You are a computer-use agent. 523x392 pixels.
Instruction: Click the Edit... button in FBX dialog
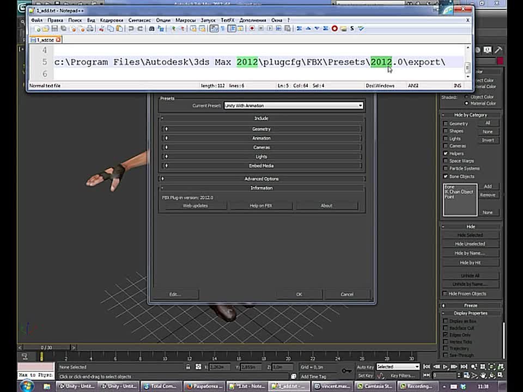pyautogui.click(x=175, y=295)
